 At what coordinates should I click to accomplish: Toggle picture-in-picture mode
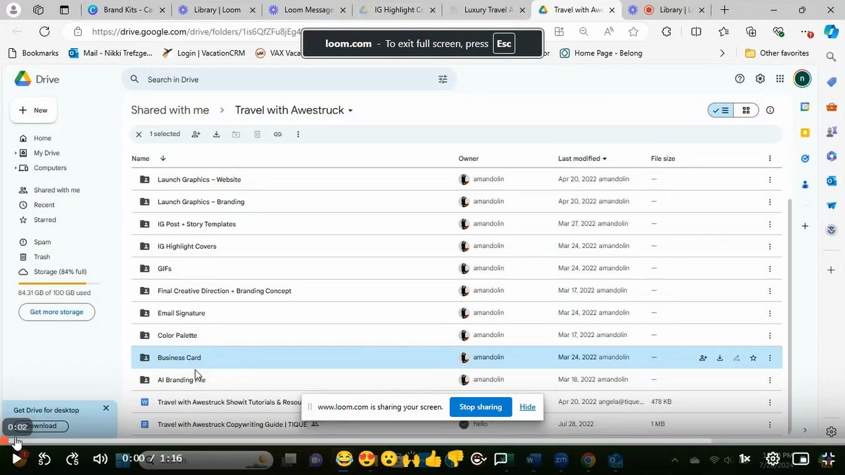[x=801, y=459]
